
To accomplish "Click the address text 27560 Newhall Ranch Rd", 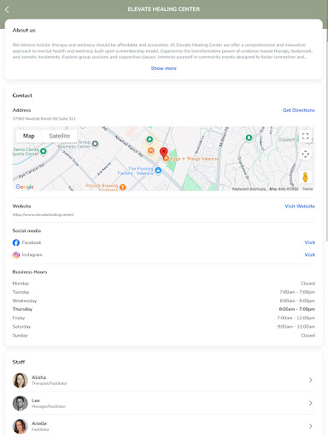I will click(x=44, y=119).
